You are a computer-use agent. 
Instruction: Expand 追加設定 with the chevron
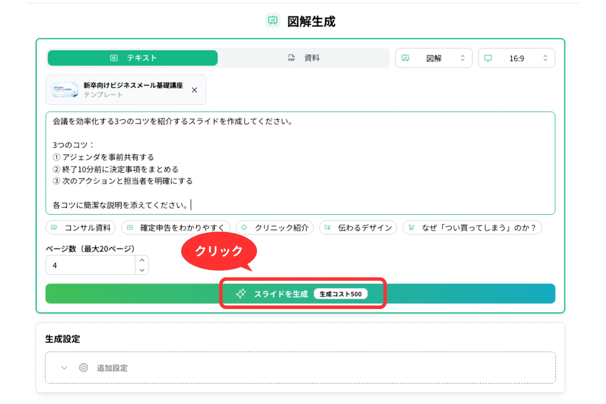point(64,368)
